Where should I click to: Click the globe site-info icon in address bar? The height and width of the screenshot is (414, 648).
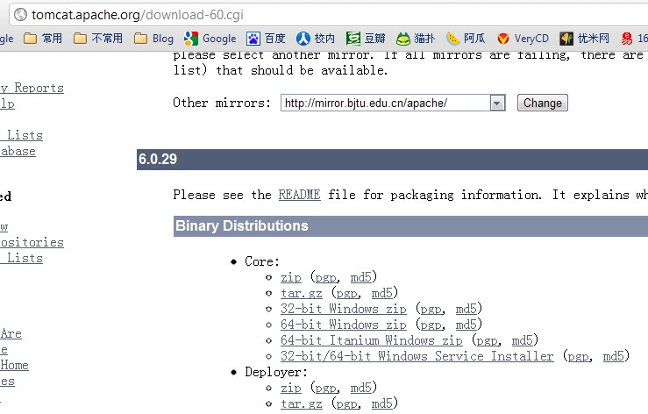20,15
